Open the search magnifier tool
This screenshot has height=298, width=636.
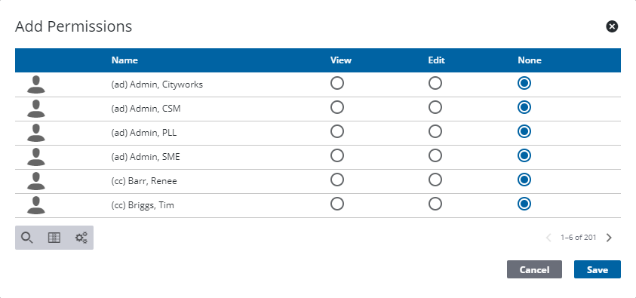[x=26, y=238]
